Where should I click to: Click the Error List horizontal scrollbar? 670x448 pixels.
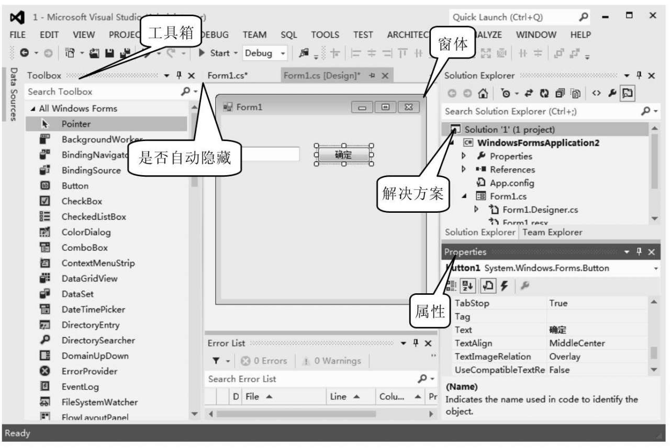[322, 413]
